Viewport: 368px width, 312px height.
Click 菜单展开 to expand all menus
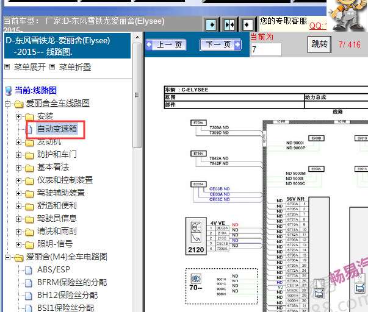(29, 67)
